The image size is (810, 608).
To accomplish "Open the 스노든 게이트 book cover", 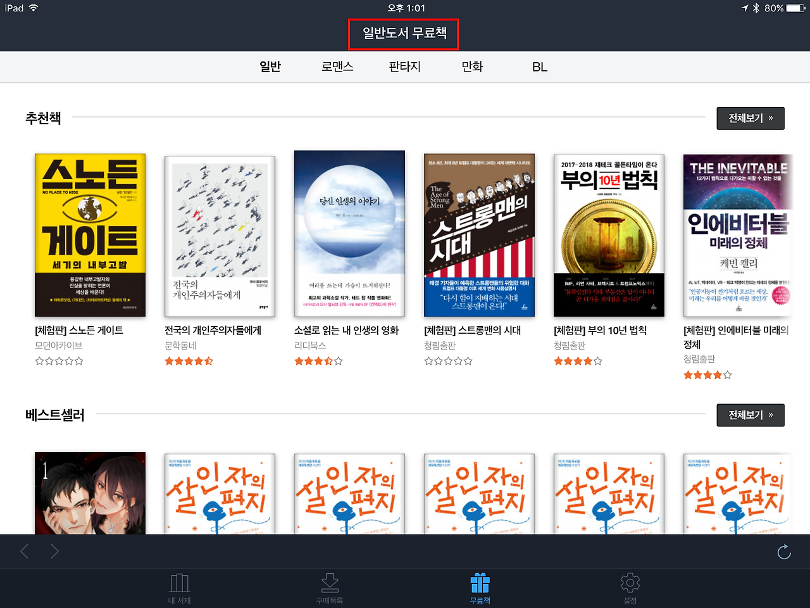I will [x=90, y=235].
